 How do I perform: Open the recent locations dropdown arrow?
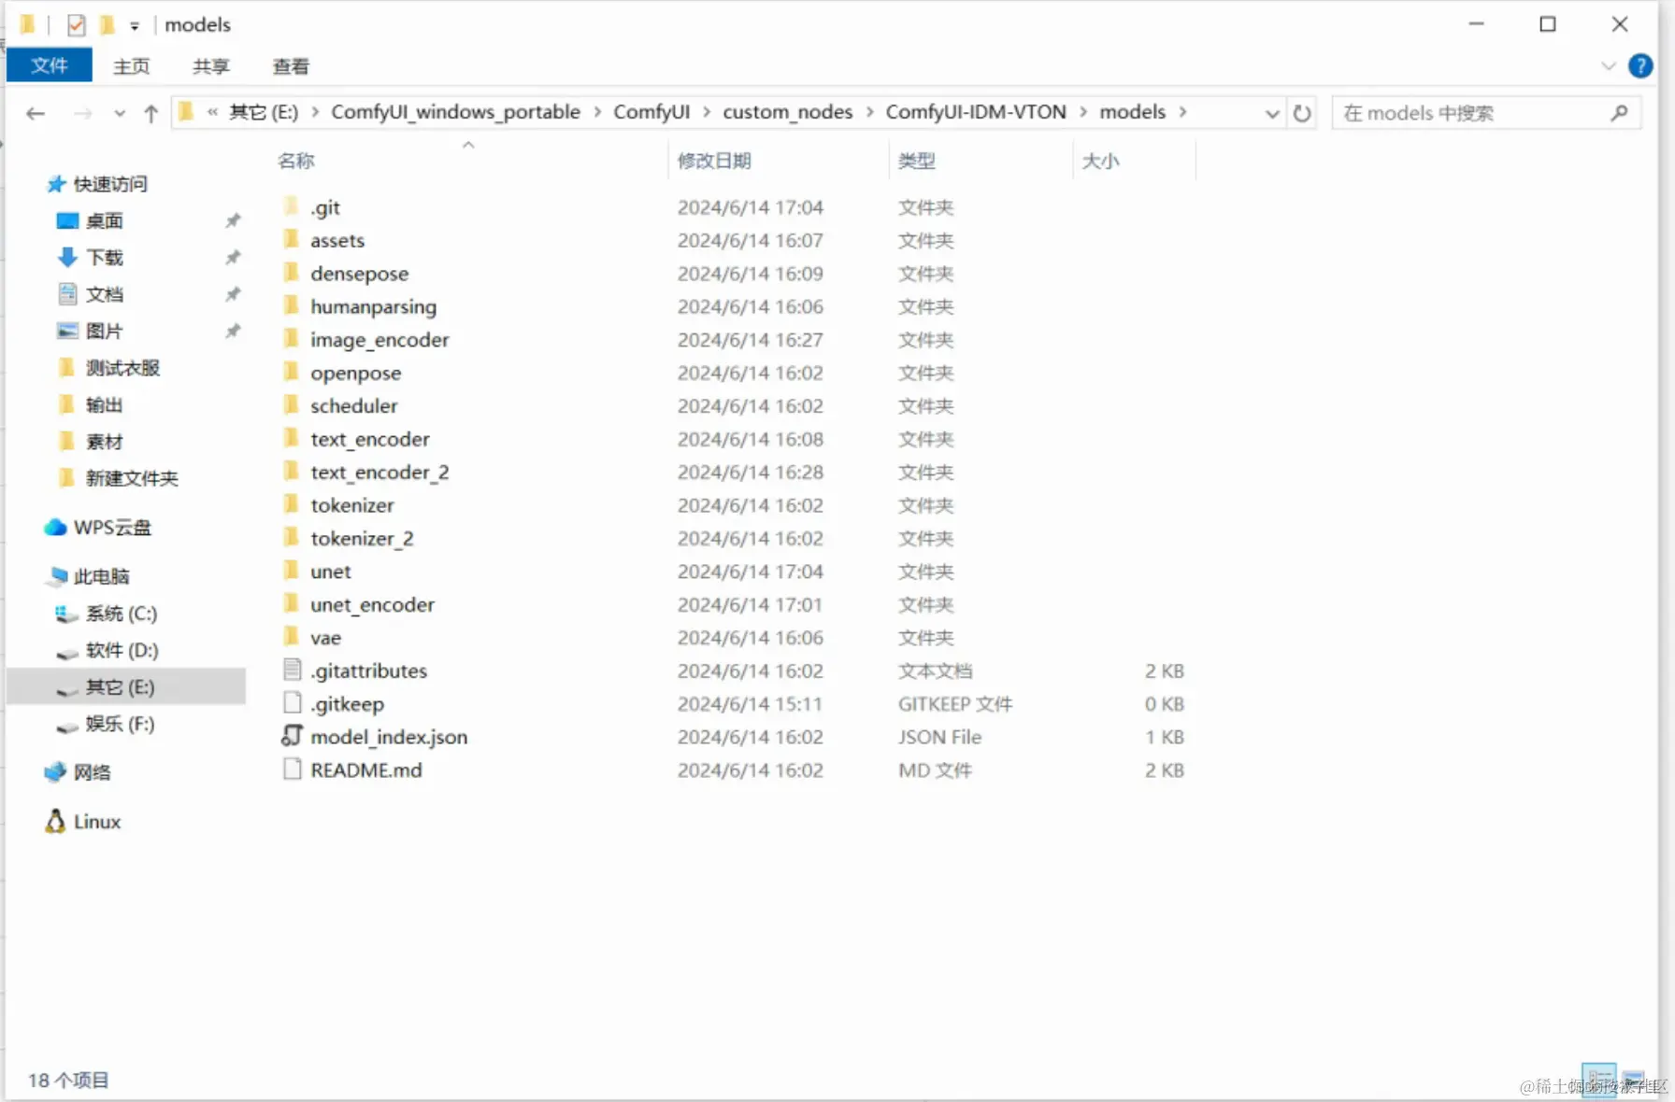[120, 114]
